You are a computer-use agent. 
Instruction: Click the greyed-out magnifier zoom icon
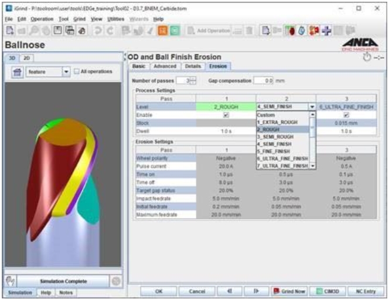click(34, 30)
